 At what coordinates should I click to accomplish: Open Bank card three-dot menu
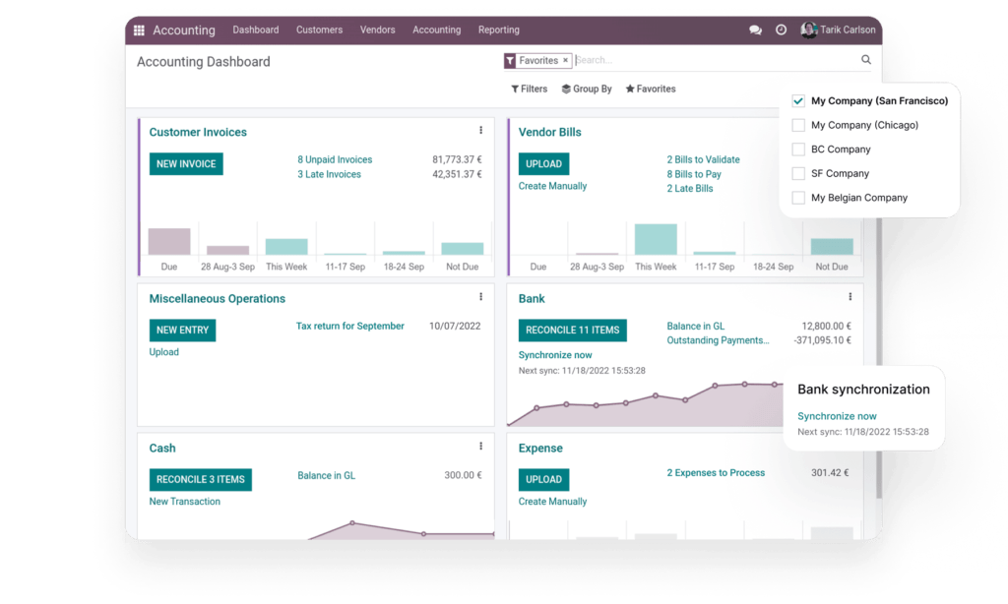click(x=850, y=297)
